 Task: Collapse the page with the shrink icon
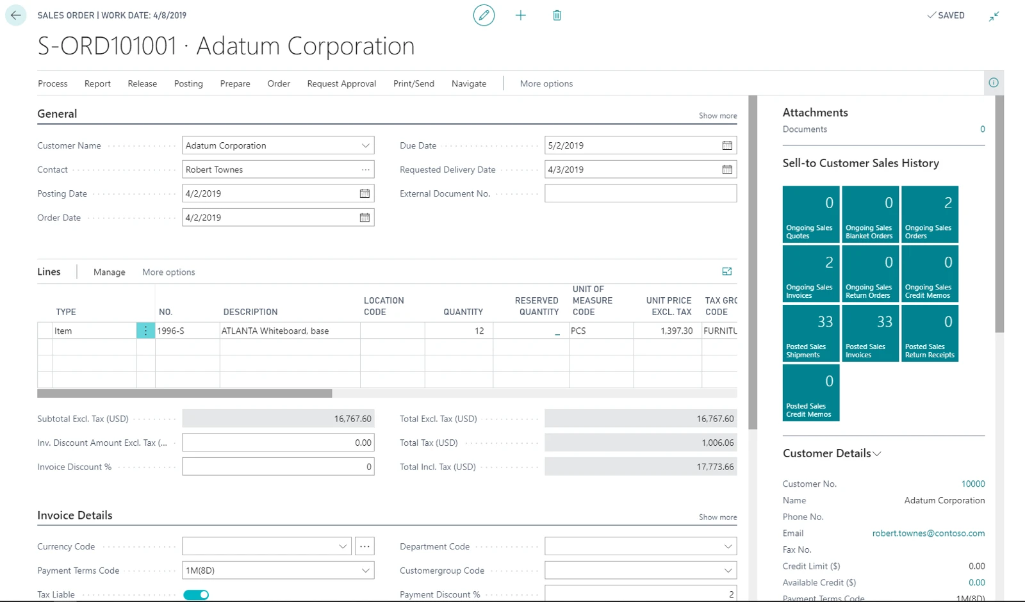point(994,16)
